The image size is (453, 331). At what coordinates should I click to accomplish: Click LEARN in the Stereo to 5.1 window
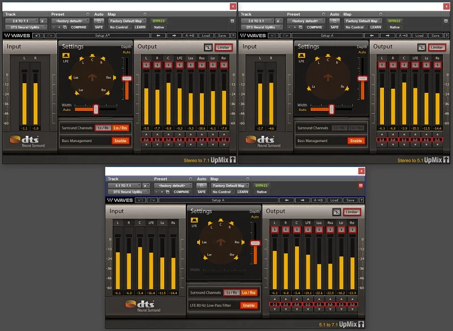[375, 27]
